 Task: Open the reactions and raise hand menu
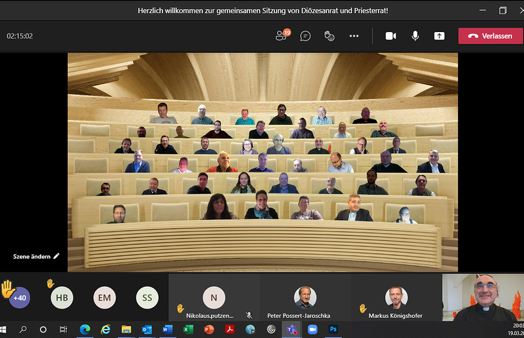click(x=329, y=36)
